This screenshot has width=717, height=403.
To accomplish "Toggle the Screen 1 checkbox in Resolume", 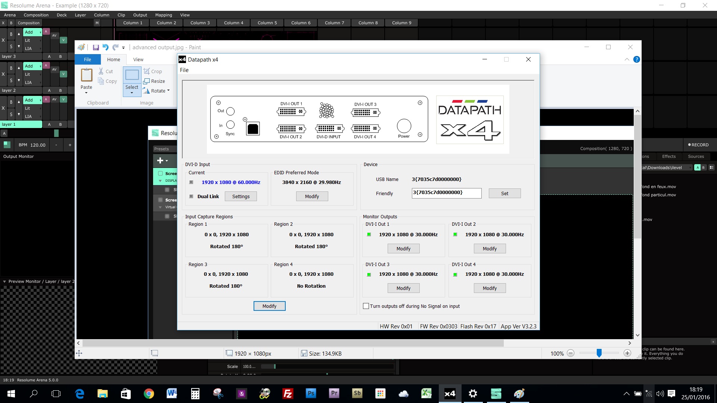I will (160, 173).
